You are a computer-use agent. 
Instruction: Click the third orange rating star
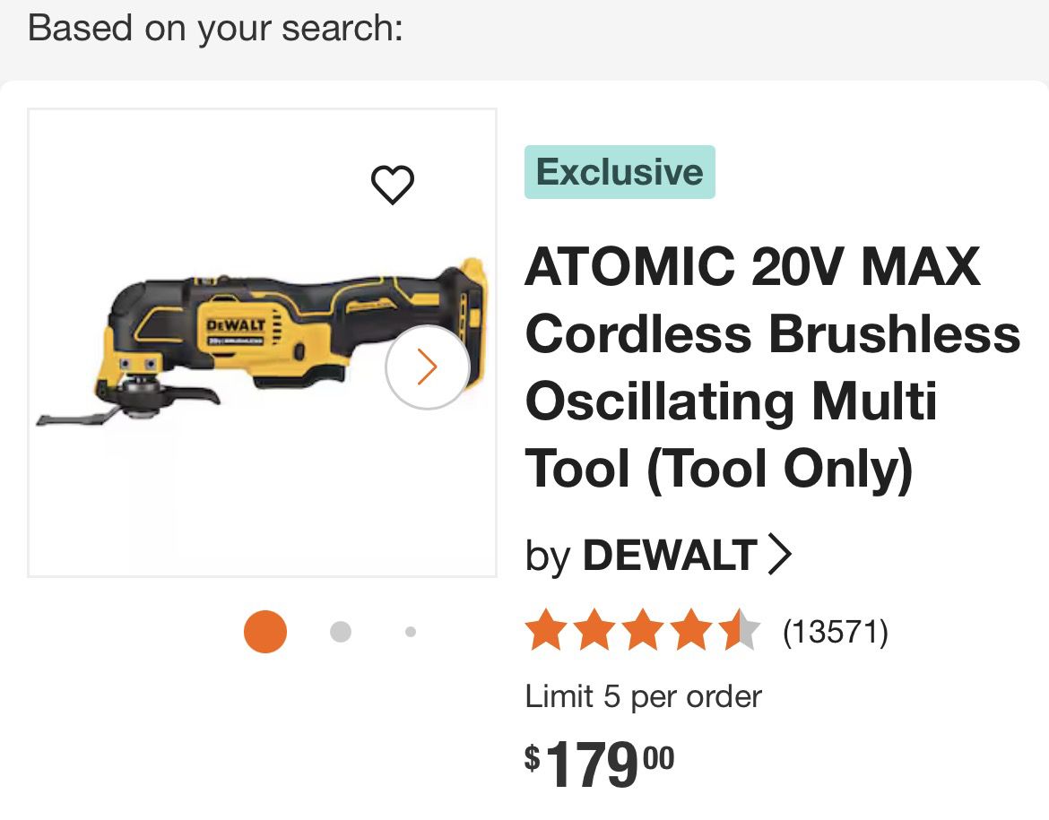(x=643, y=630)
